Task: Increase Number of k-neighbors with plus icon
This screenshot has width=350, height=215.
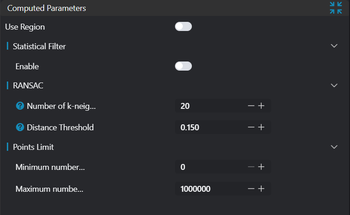Action: click(261, 106)
